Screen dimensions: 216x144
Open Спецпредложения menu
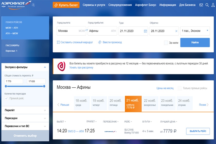120,5
